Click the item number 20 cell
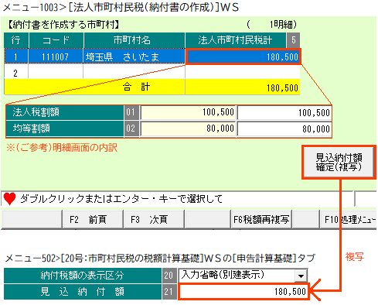The width and height of the screenshot is (378, 305). pos(169,276)
